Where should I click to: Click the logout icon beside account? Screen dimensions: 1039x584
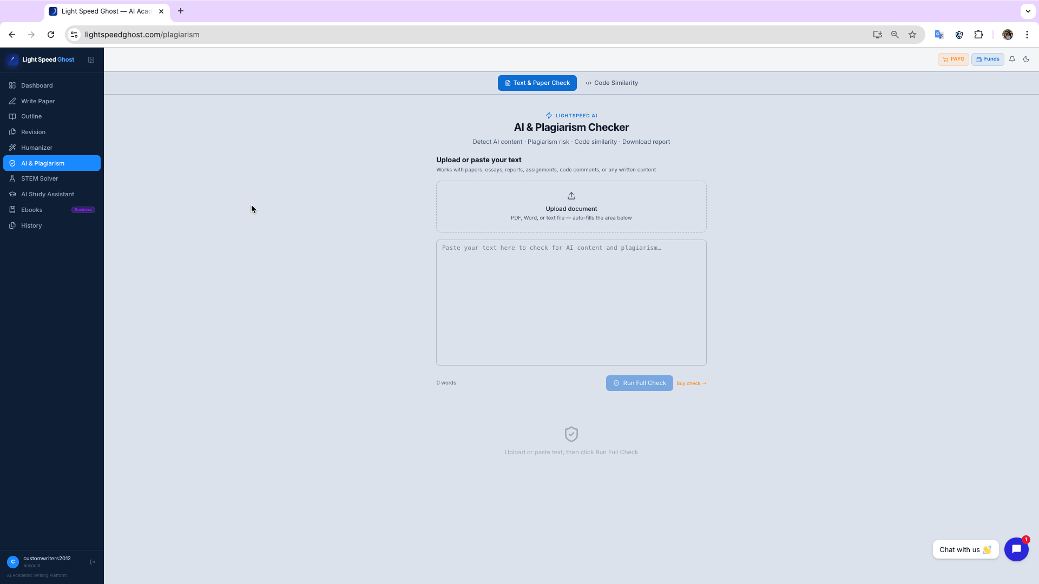(93, 562)
